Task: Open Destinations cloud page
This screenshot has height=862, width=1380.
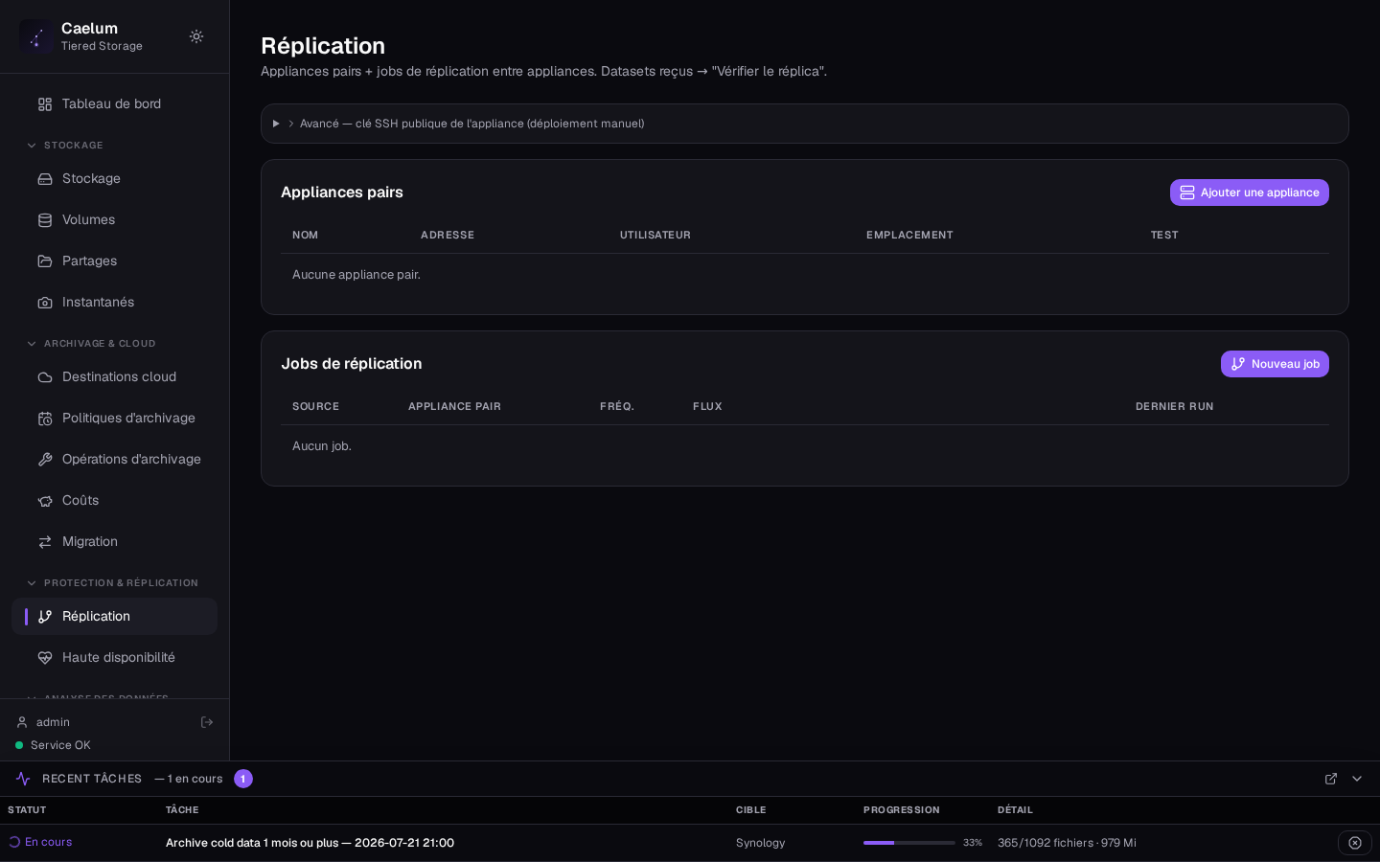Action: [114, 377]
